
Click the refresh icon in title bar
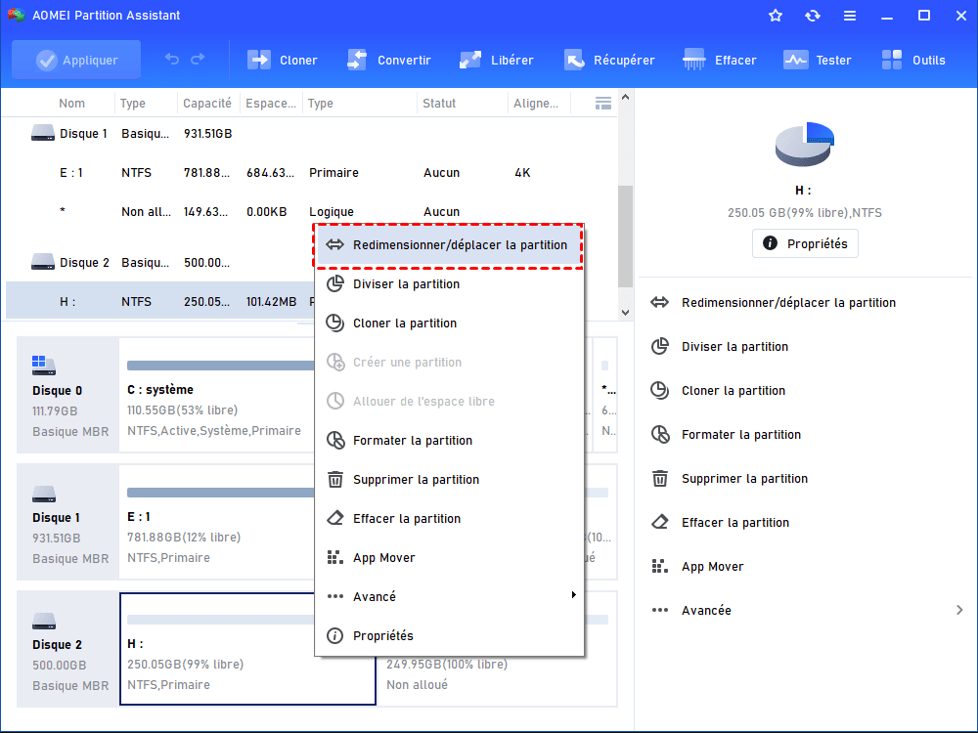pyautogui.click(x=812, y=16)
